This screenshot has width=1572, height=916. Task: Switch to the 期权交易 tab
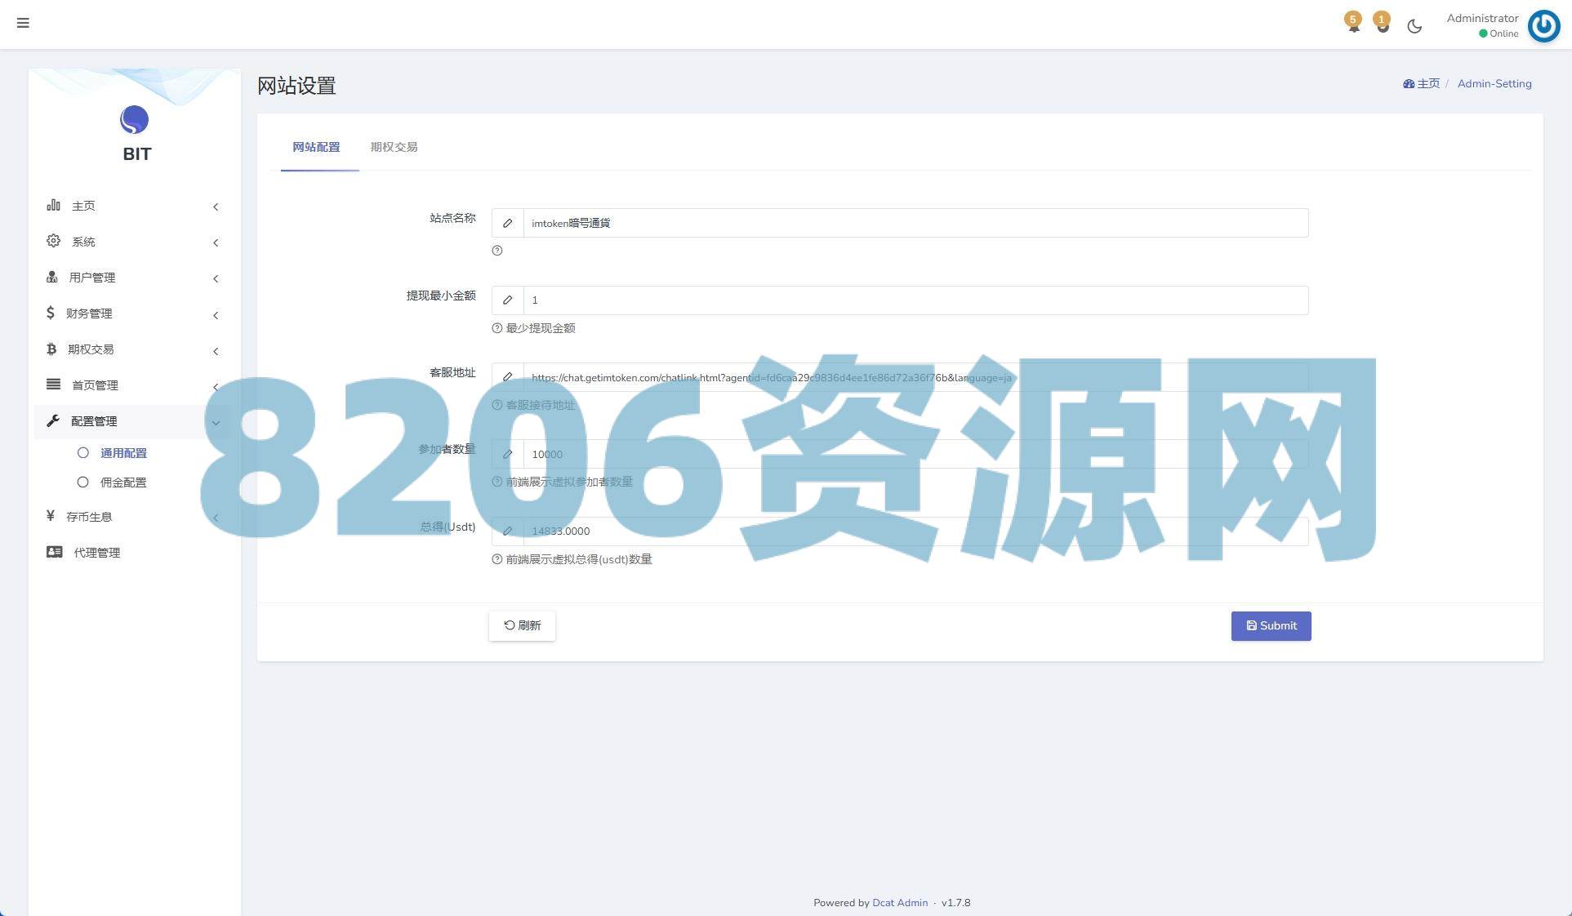[394, 147]
